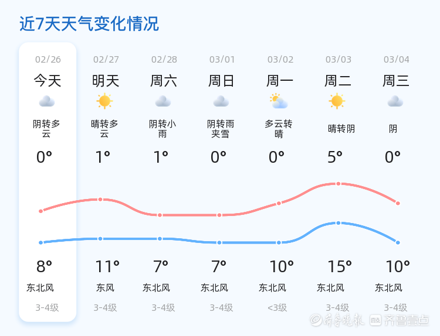Click the red high-temperature point for 周二
This screenshot has height=336, width=440.
click(x=338, y=184)
